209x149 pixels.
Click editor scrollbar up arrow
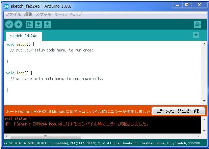(204, 44)
